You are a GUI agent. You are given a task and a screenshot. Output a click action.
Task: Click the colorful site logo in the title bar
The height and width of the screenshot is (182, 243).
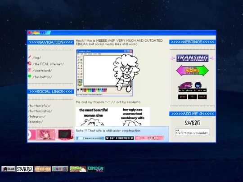click(x=39, y=33)
